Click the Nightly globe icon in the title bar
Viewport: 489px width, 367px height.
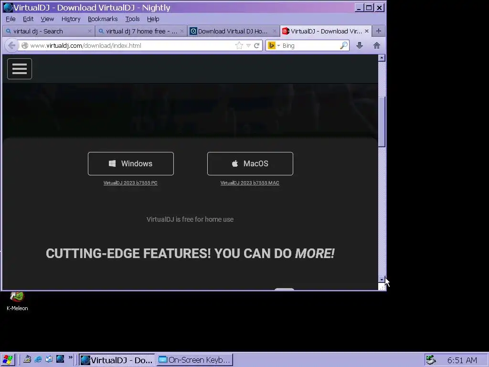[x=8, y=8]
